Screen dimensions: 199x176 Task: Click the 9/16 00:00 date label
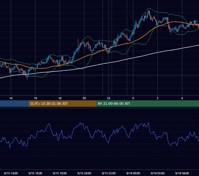[x=133, y=173]
